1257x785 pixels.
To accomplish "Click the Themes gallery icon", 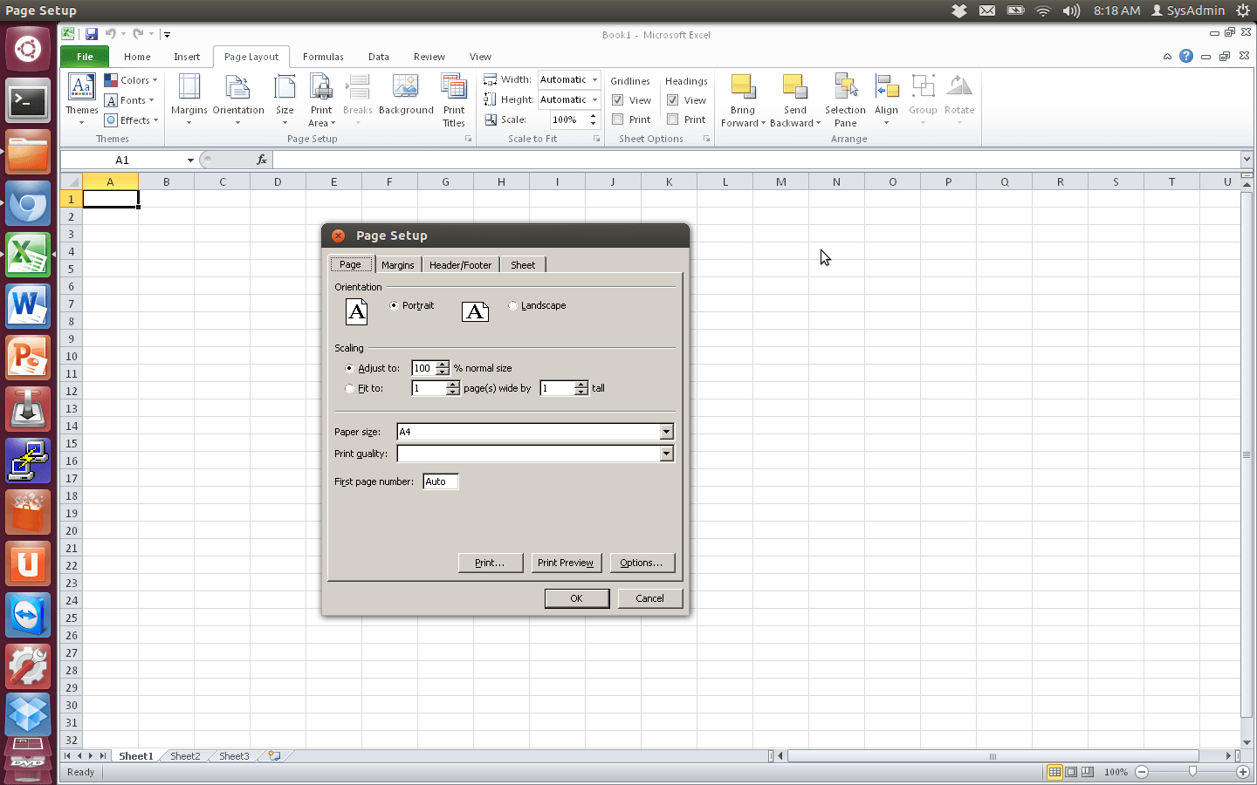I will click(x=81, y=87).
